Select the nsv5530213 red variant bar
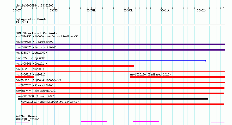232x125 pixels. coord(120,82)
